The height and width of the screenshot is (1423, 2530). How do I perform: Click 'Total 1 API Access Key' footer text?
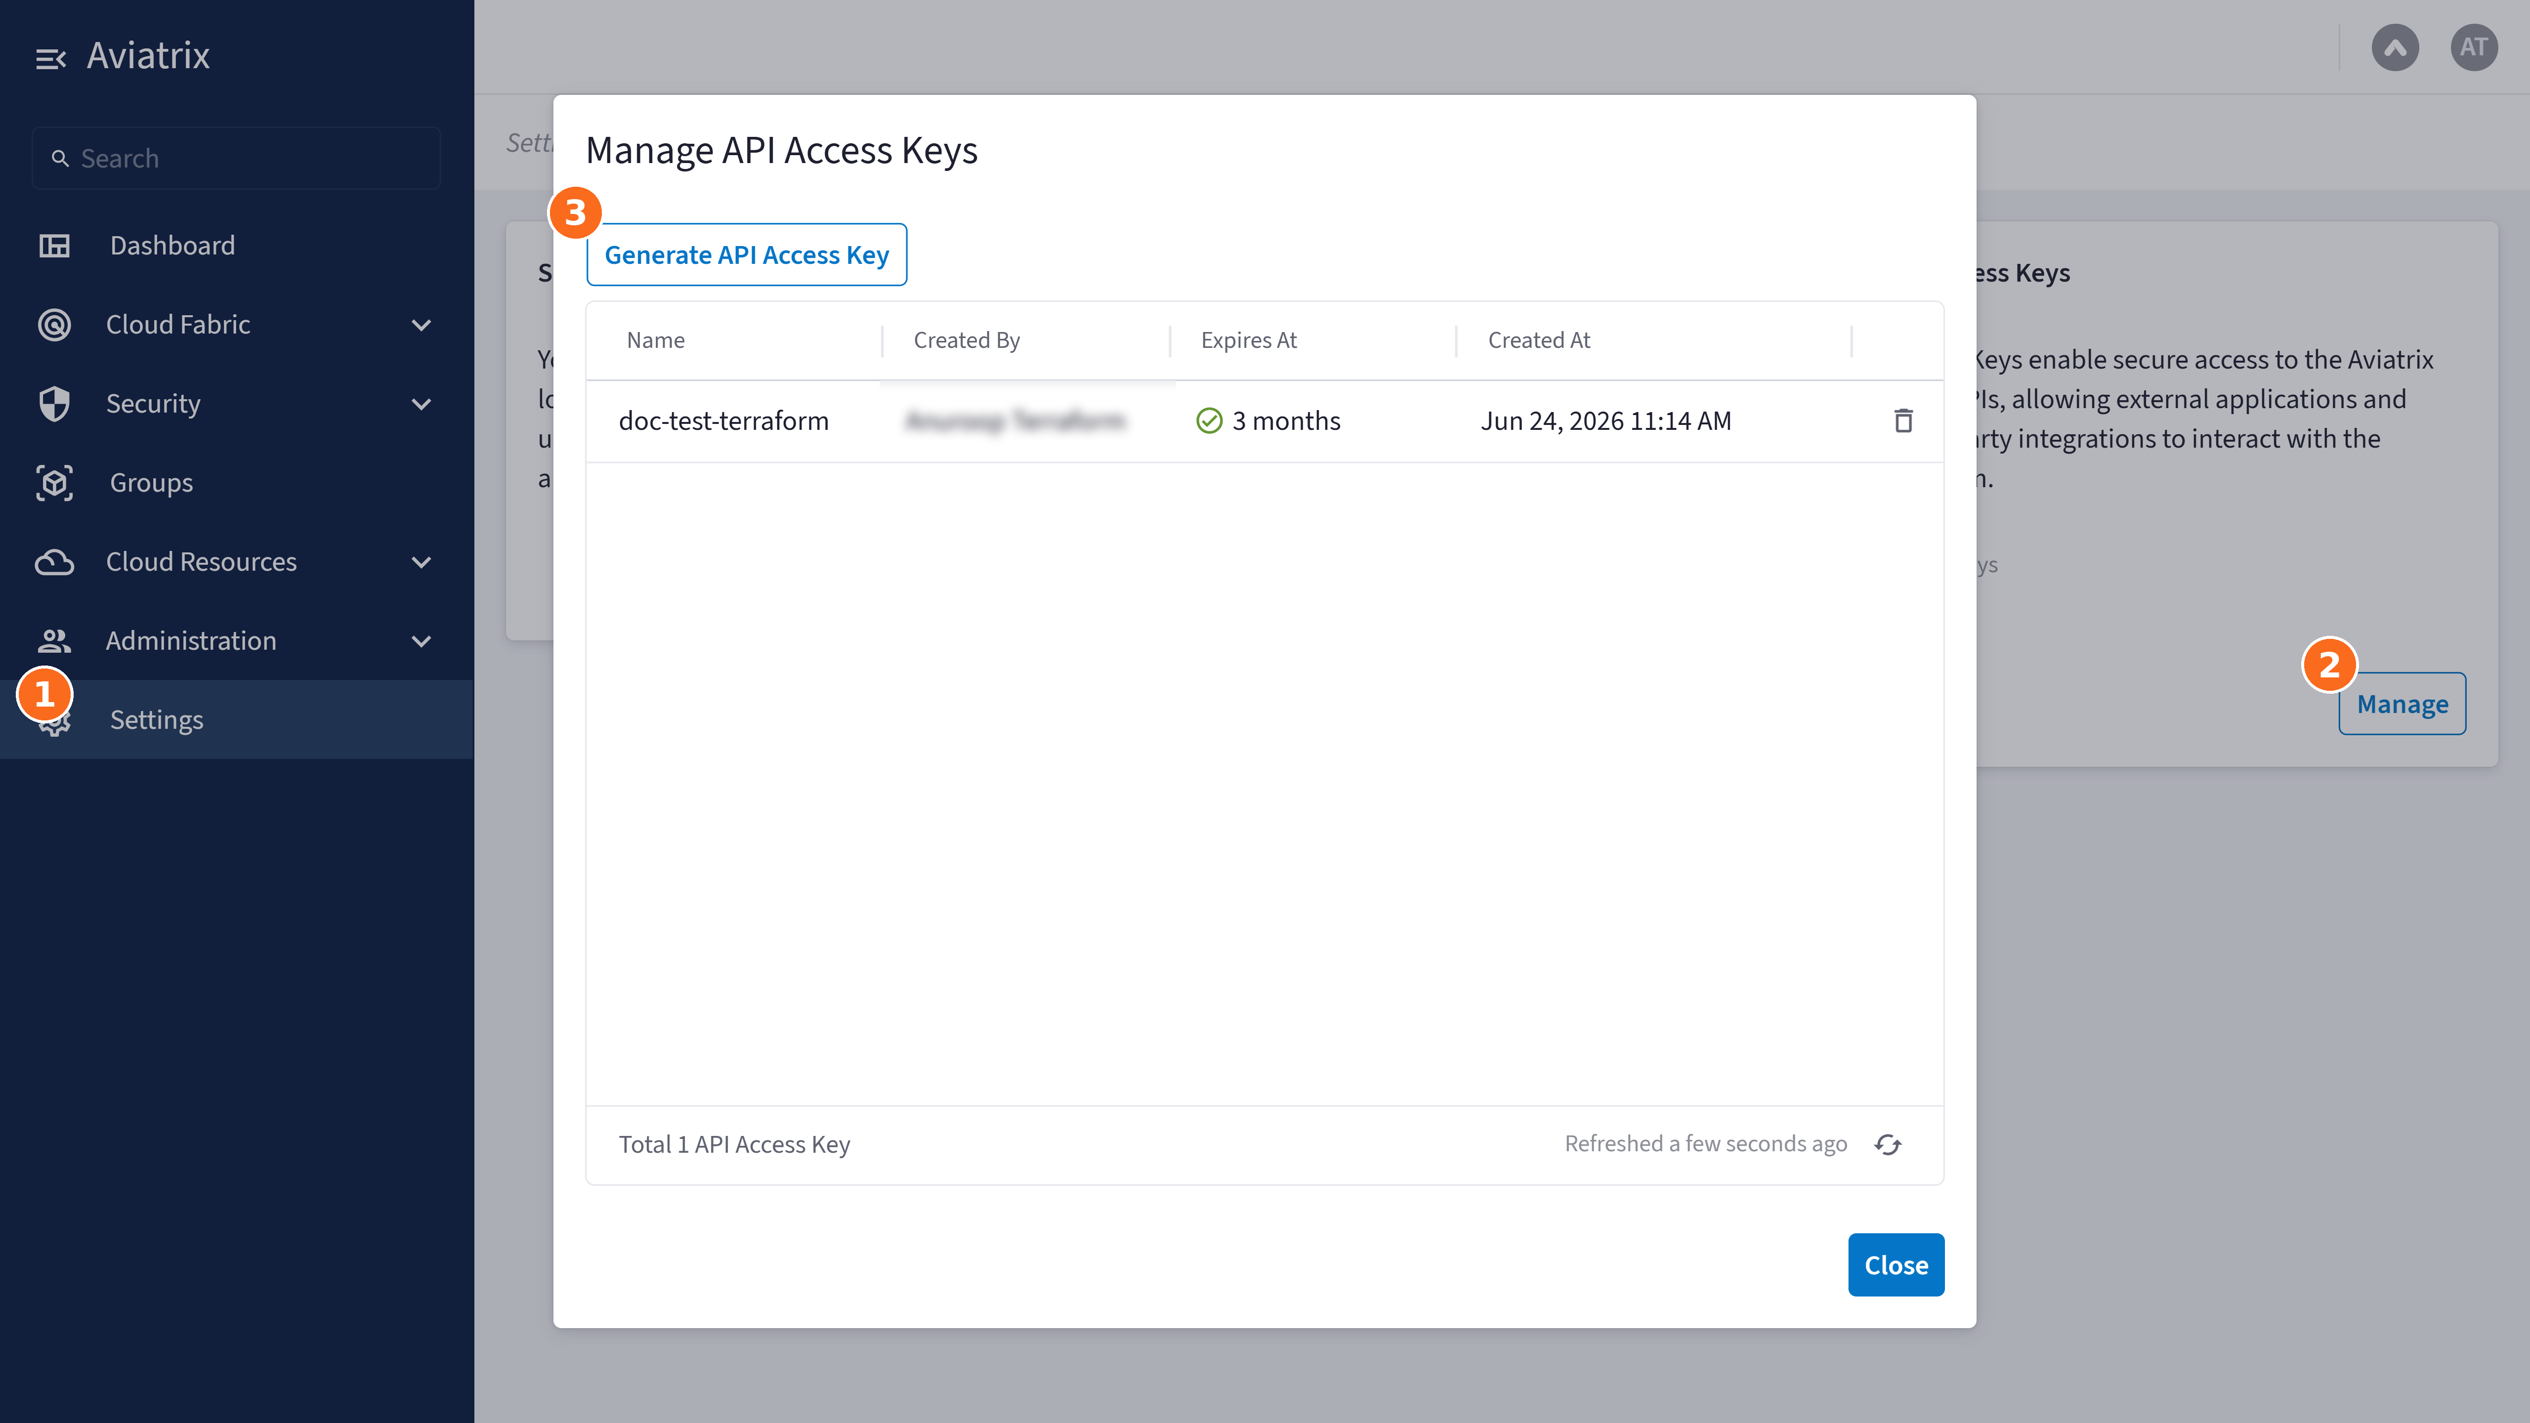pyautogui.click(x=735, y=1144)
